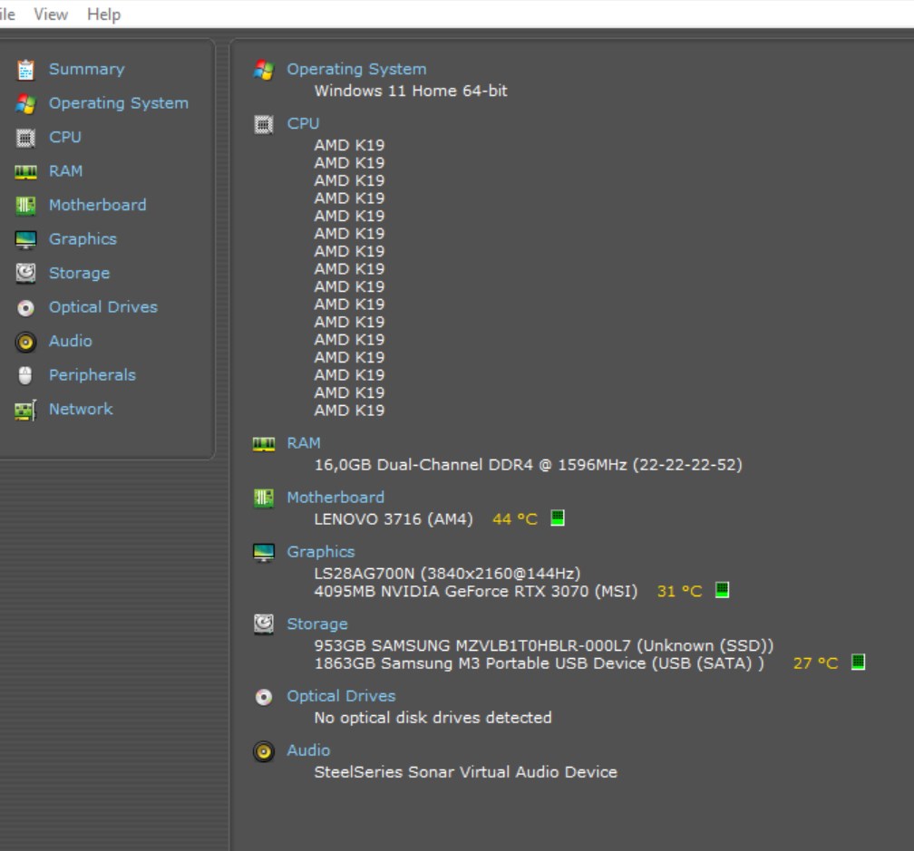Click the Graphics heading link in summary

pyautogui.click(x=321, y=552)
